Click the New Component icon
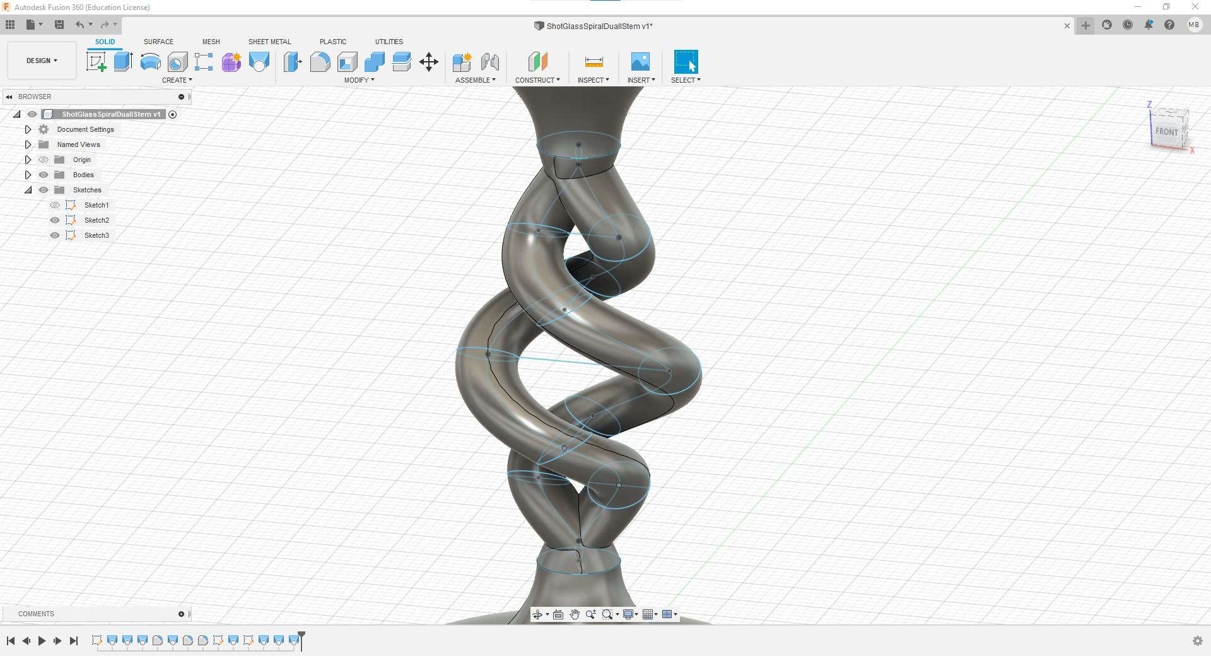This screenshot has height=656, width=1211. point(462,62)
